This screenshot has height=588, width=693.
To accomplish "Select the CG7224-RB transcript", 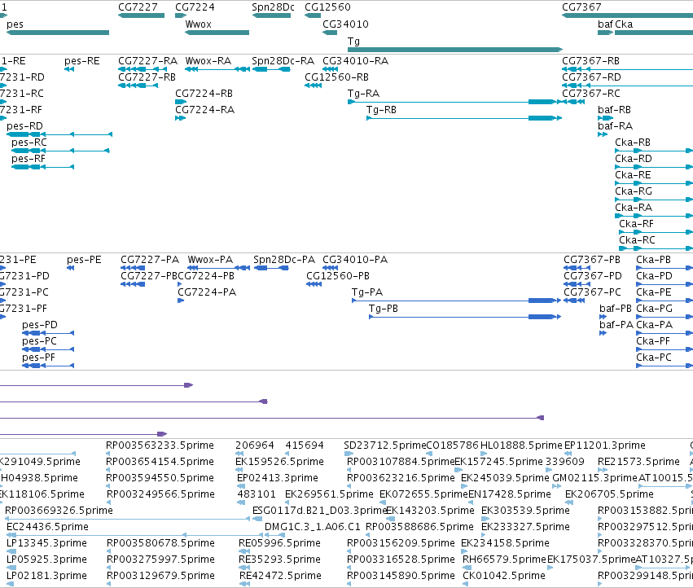I will tap(181, 102).
